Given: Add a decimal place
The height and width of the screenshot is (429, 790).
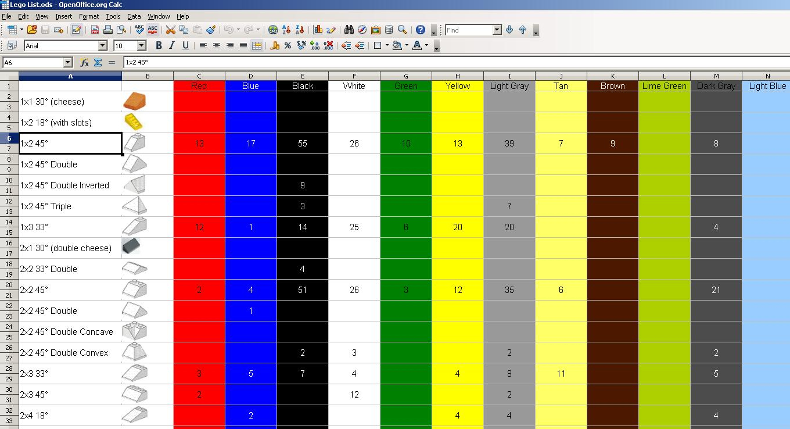Looking at the screenshot, I should (x=315, y=45).
